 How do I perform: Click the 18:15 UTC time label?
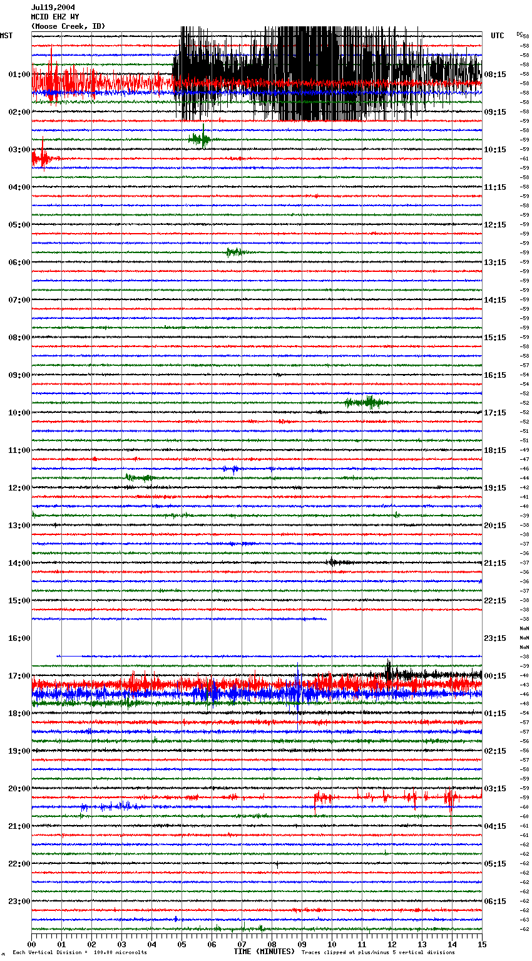tap(495, 450)
